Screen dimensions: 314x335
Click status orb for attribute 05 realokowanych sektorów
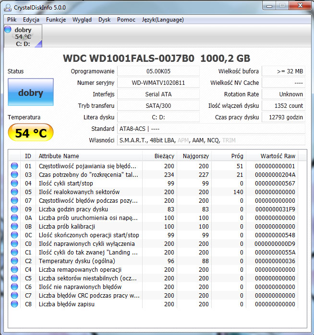click(14, 192)
